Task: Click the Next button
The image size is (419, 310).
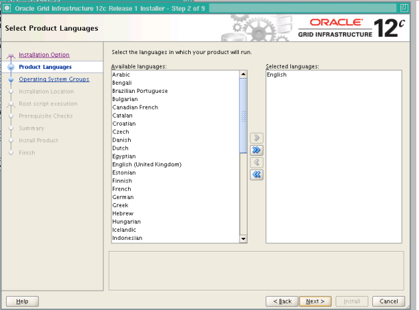Action: (x=315, y=301)
